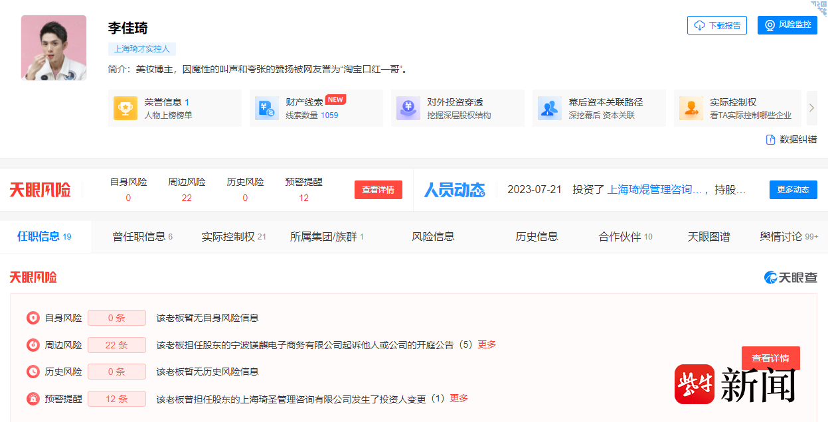The image size is (828, 422).
Task: Open the 财产线索 card
Action: tap(316, 108)
